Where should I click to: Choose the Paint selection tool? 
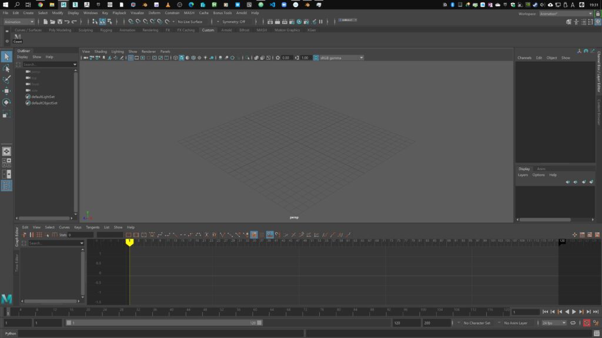coord(6,79)
